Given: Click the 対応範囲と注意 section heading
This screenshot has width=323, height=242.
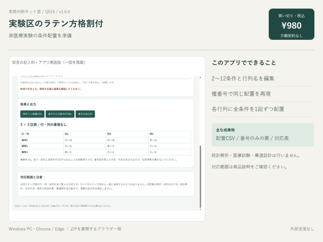Looking at the screenshot, I should click(x=31, y=177).
